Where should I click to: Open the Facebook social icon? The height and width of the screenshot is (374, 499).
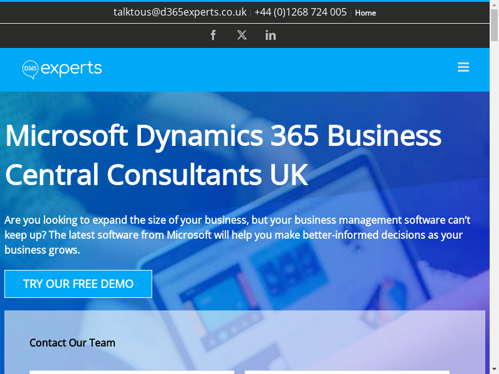213,35
